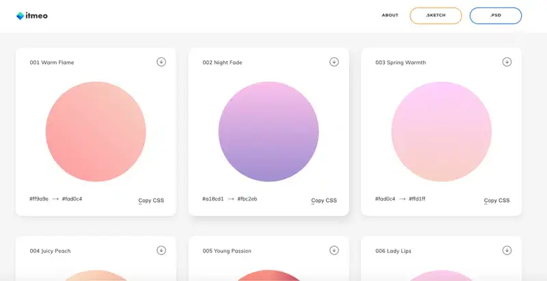Click the .PSD download button
The height and width of the screenshot is (281, 547).
(x=495, y=16)
